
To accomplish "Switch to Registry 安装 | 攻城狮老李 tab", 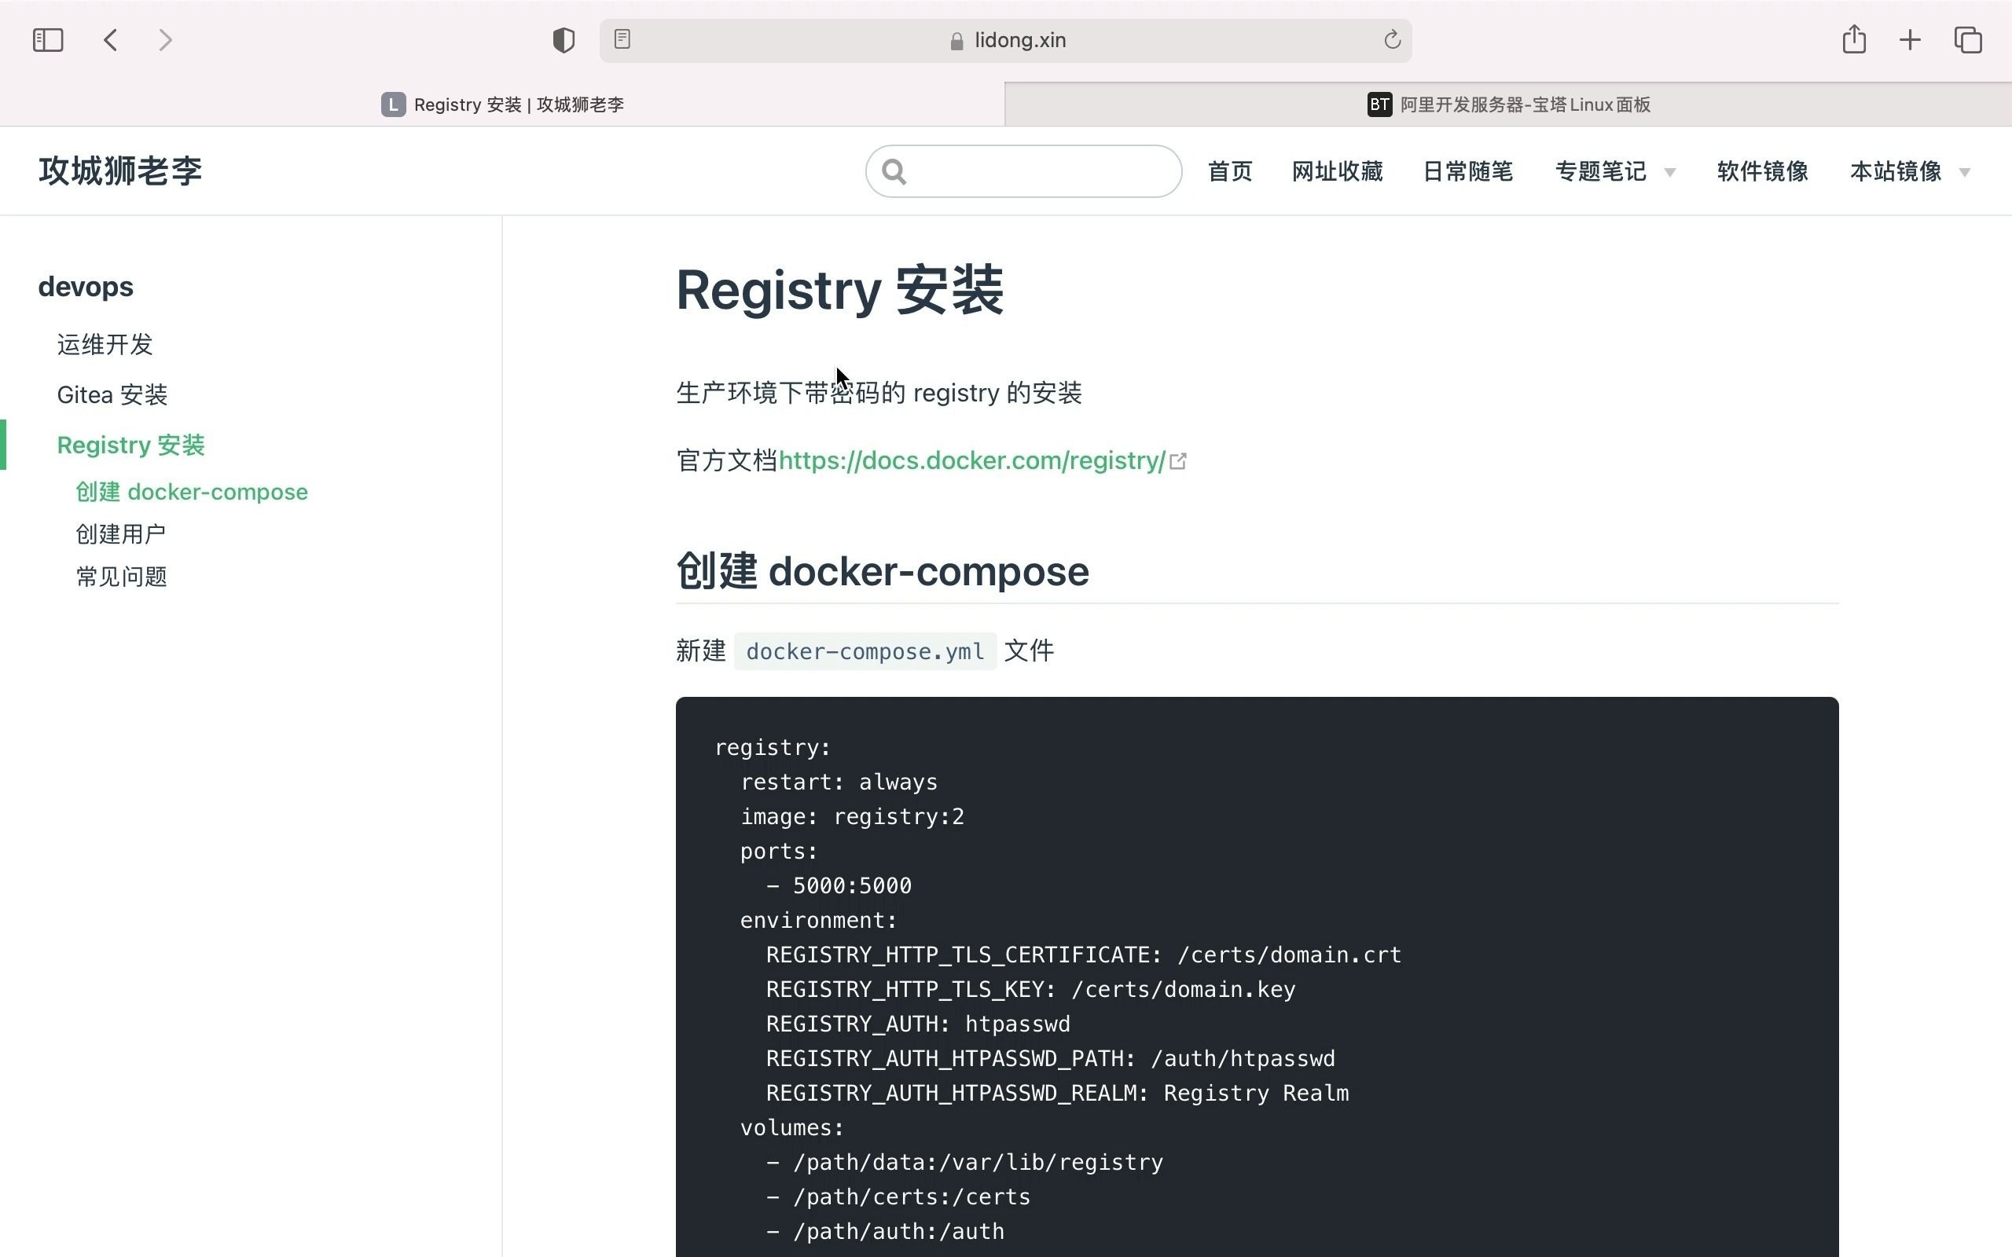I will tap(502, 104).
